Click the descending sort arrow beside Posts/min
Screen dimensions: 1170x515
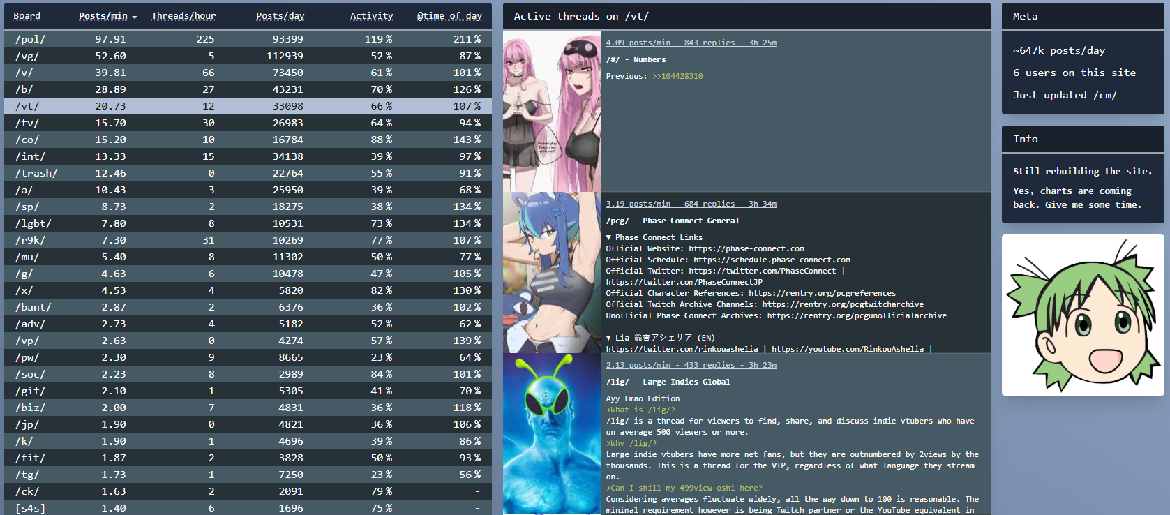tap(134, 17)
